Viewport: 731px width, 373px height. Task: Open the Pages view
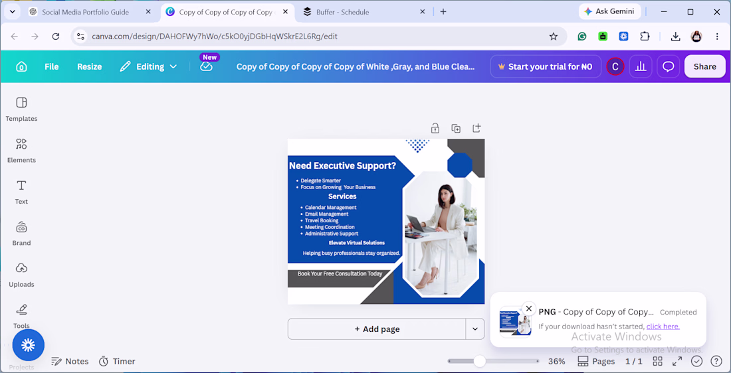(x=596, y=361)
